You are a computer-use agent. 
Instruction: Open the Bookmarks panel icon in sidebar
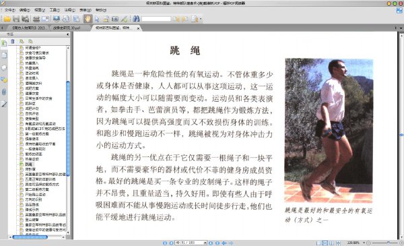pyautogui.click(x=4, y=43)
